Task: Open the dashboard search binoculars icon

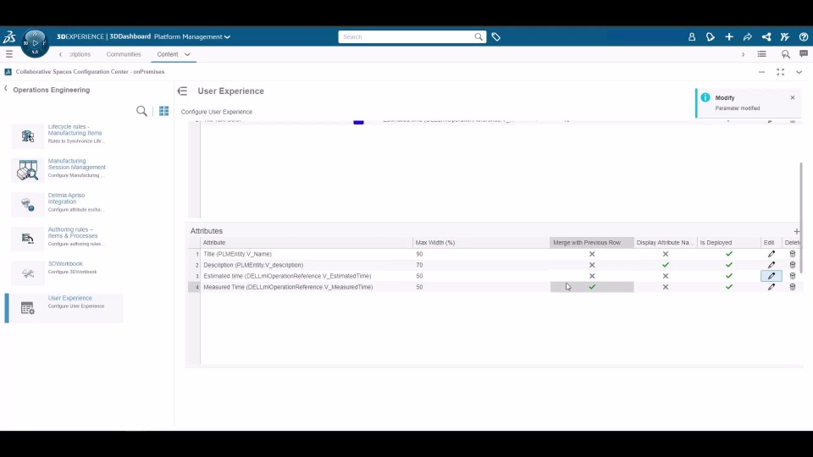Action: click(x=786, y=54)
